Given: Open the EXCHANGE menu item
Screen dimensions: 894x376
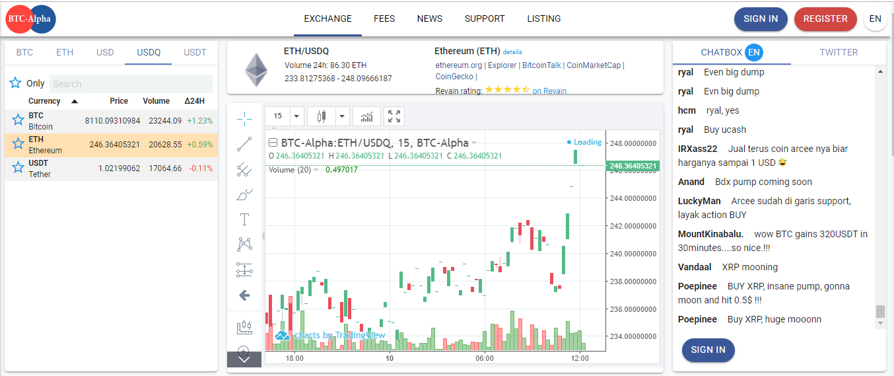Looking at the screenshot, I should pyautogui.click(x=328, y=19).
